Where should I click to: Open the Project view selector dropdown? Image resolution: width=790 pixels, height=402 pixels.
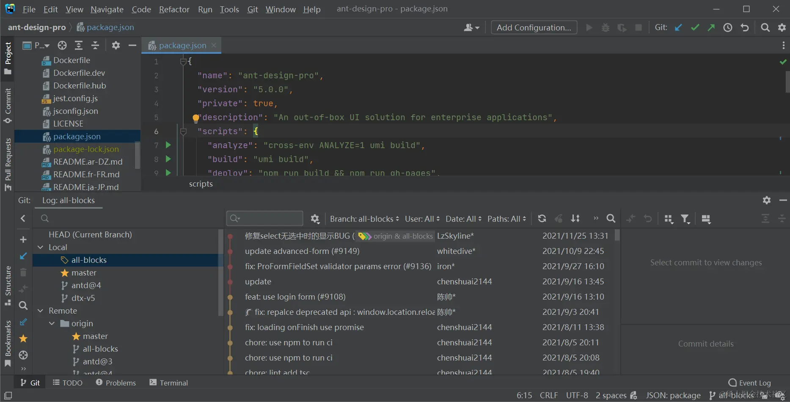point(36,45)
